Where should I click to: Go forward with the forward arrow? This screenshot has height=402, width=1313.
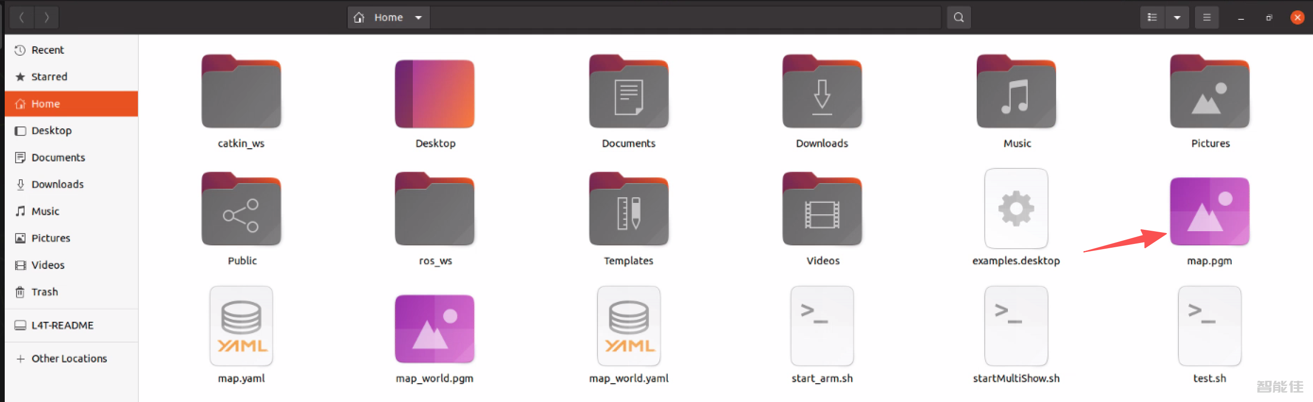[46, 17]
